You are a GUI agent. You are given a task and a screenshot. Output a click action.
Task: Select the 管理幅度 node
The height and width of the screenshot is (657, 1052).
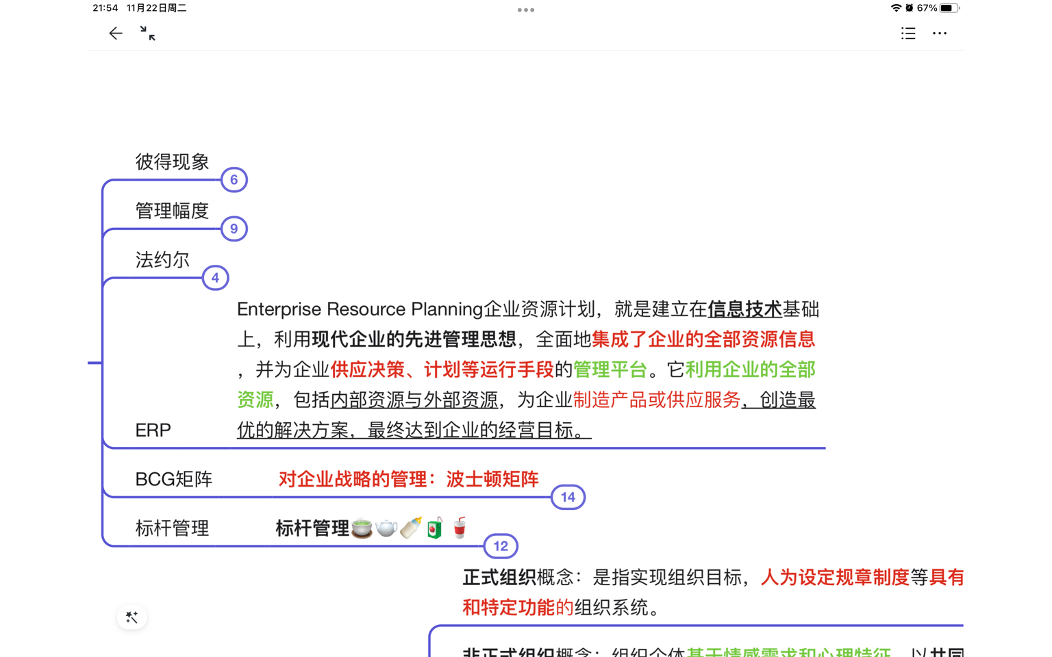(x=172, y=211)
